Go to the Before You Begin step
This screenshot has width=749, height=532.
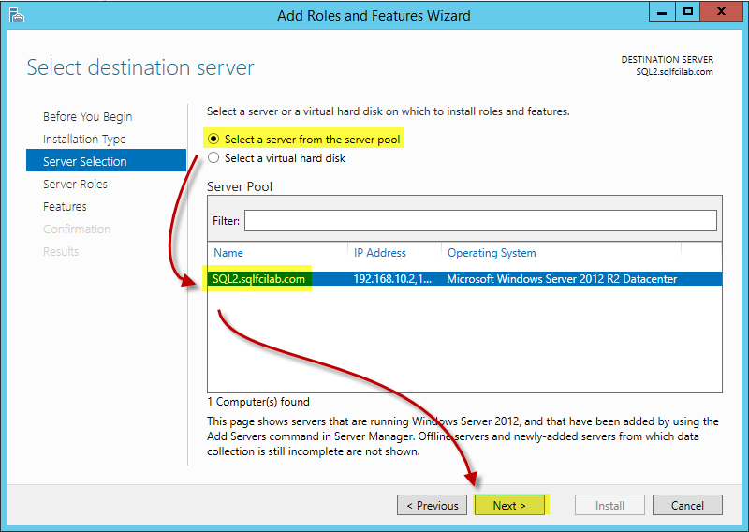pos(87,117)
